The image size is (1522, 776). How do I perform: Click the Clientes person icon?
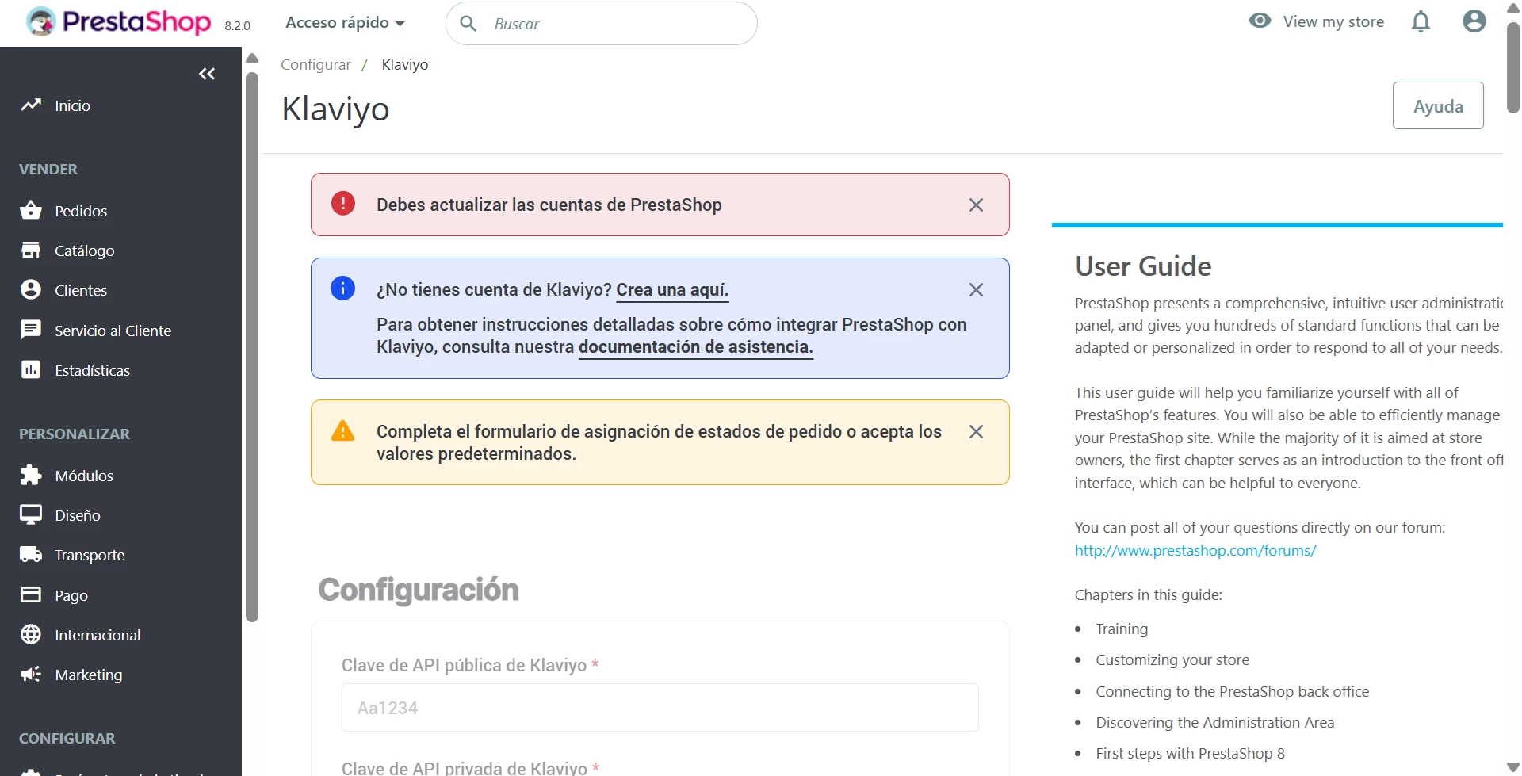31,289
